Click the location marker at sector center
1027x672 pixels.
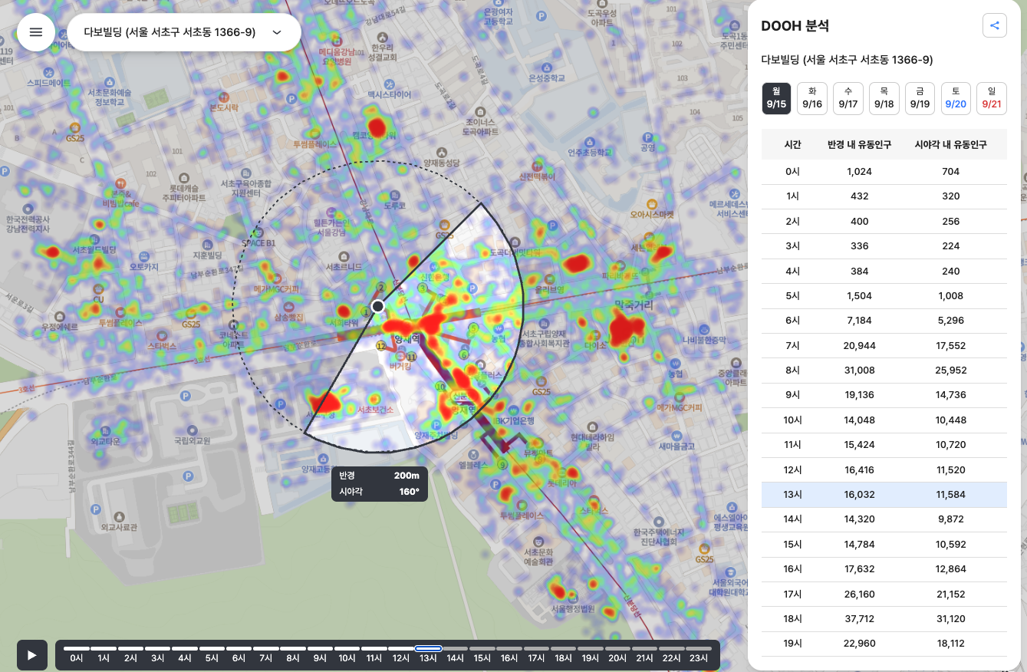[x=377, y=307]
